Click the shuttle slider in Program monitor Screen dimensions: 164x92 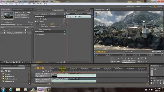(129, 60)
